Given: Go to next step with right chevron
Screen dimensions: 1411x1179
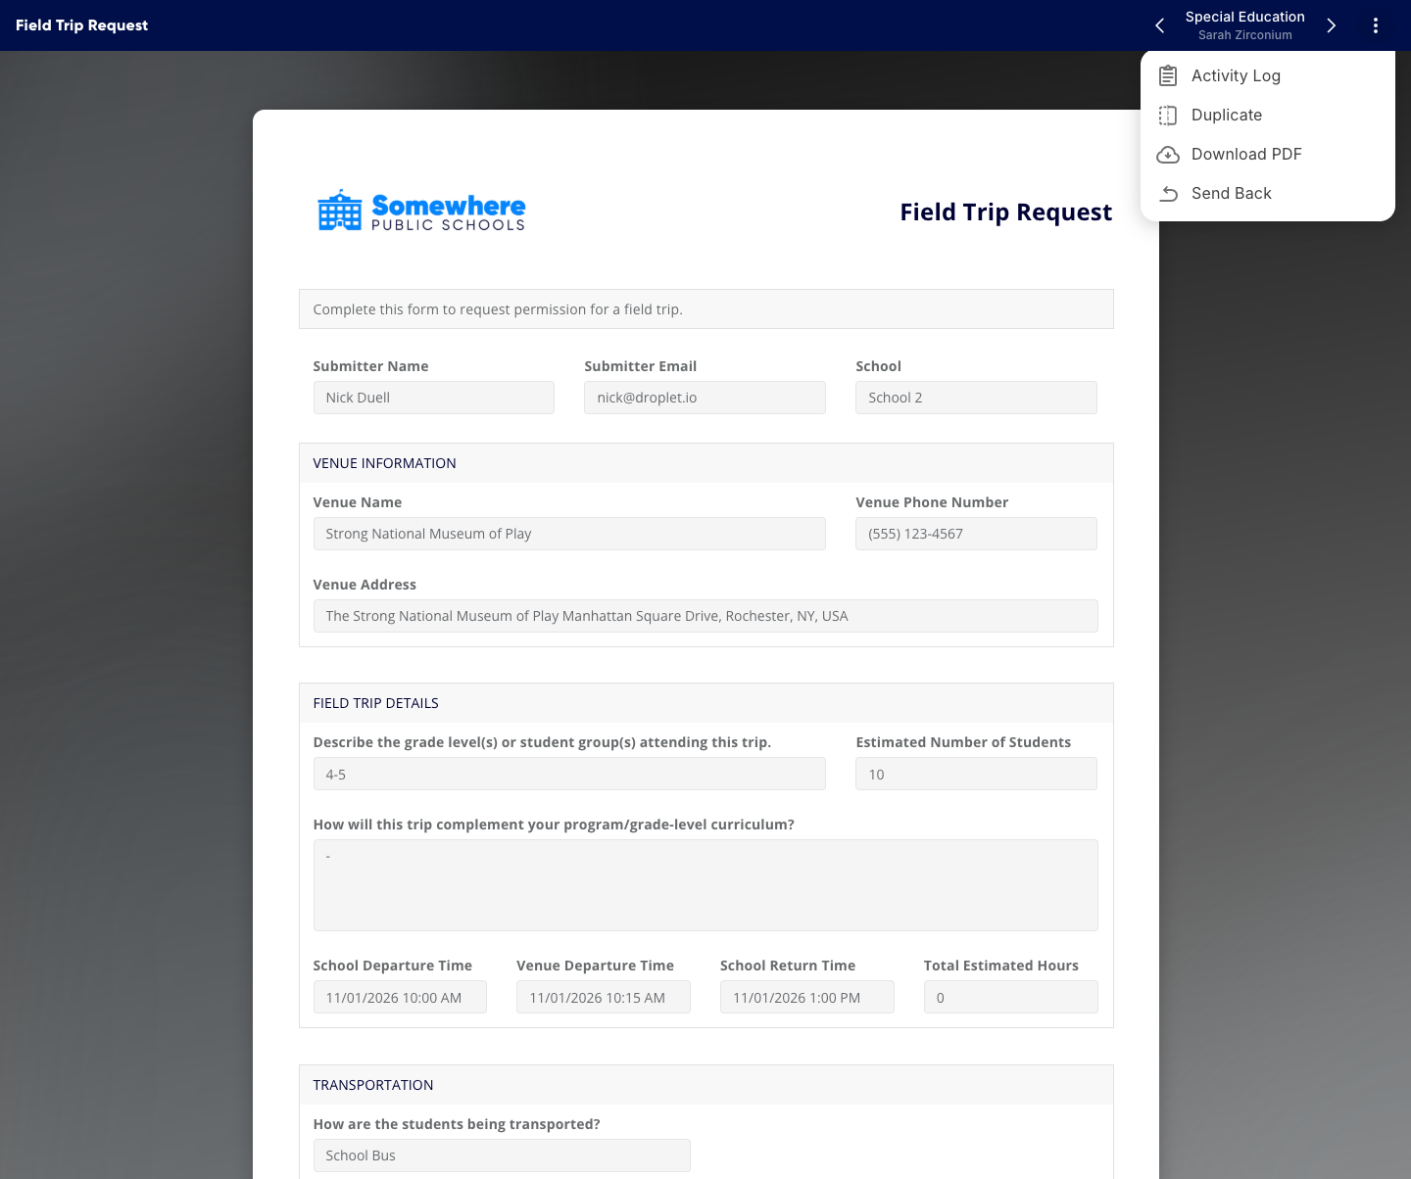Looking at the screenshot, I should (x=1331, y=25).
